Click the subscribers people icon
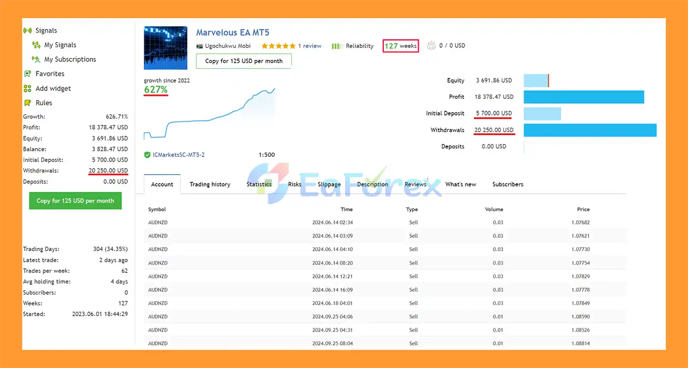688x368 pixels. [x=431, y=46]
